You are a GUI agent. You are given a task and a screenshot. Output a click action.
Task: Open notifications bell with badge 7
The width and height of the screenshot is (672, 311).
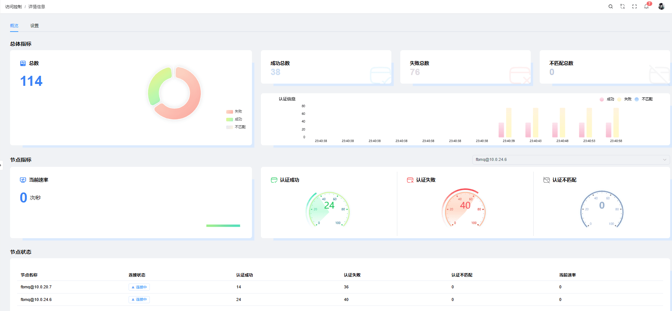pos(647,6)
